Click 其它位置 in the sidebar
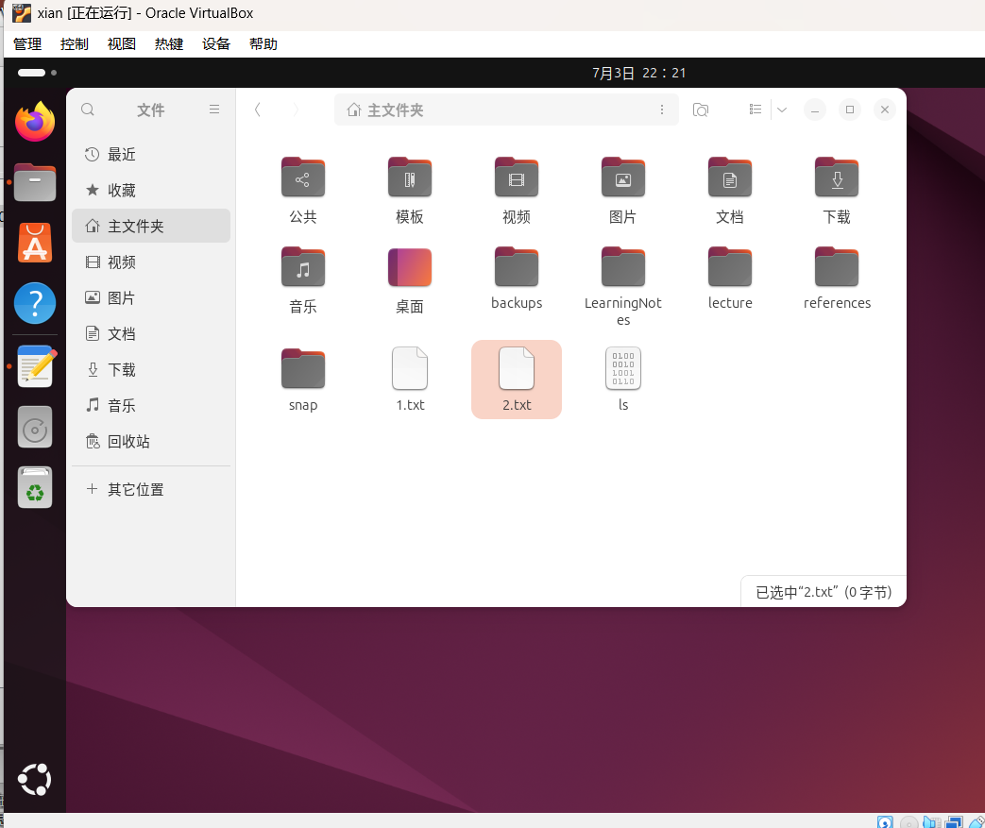This screenshot has width=985, height=828. pyautogui.click(x=151, y=489)
